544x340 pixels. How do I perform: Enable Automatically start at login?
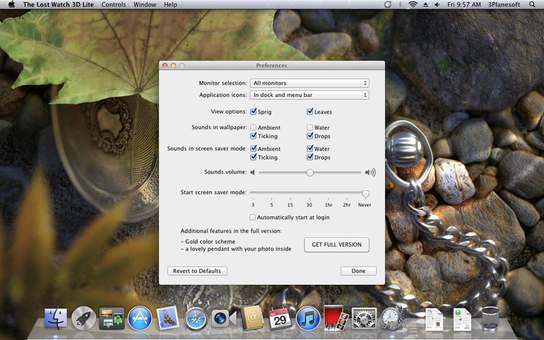252,217
